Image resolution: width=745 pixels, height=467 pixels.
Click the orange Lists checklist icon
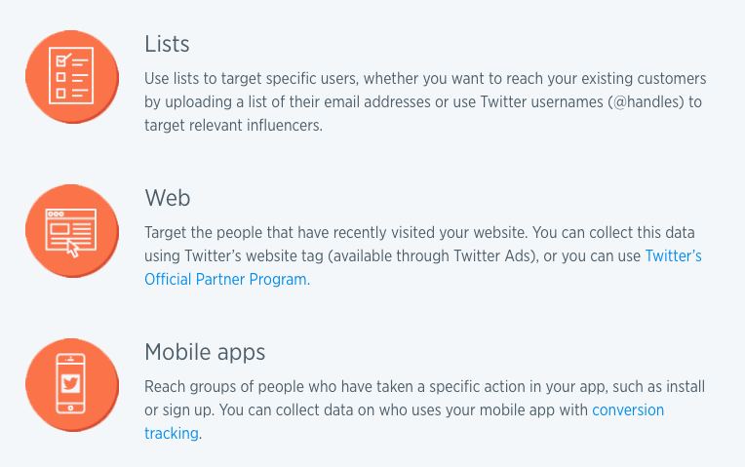72,77
